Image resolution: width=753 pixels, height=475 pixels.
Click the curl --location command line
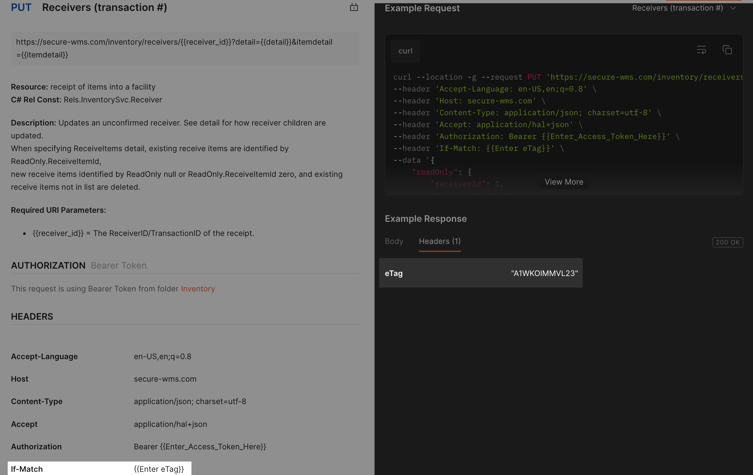568,77
